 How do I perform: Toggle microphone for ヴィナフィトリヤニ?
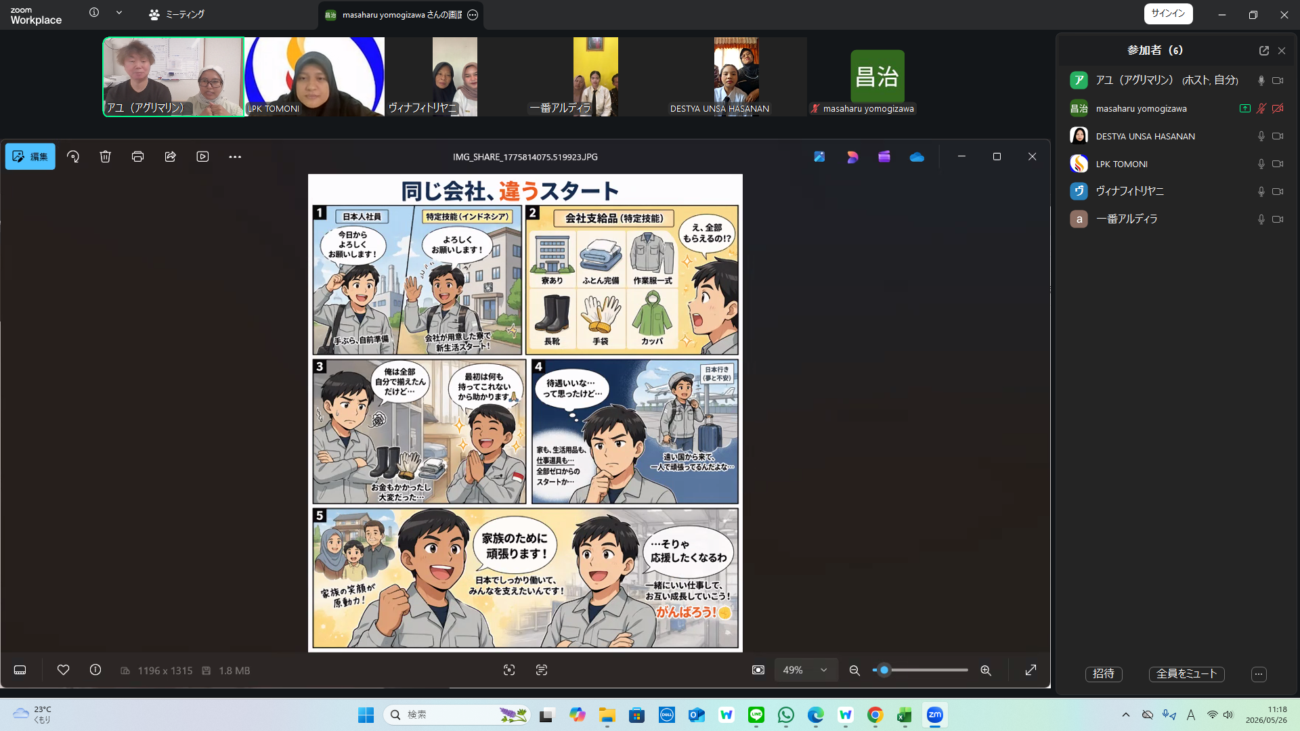coord(1261,192)
